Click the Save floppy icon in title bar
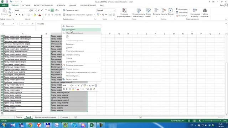This screenshot has width=228, height=128. coord(6,1)
